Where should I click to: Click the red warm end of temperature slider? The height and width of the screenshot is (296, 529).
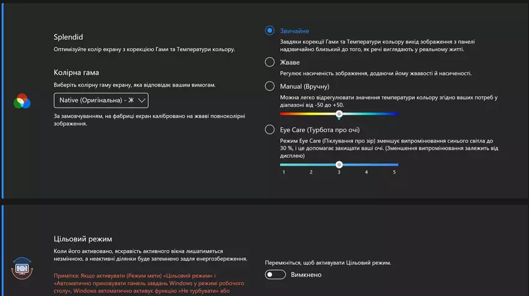click(x=283, y=114)
